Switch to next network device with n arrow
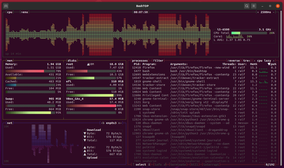 coord(120,123)
